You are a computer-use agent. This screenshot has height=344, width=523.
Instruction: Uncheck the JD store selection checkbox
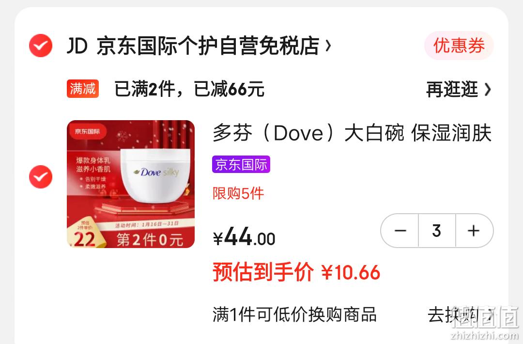click(x=41, y=46)
